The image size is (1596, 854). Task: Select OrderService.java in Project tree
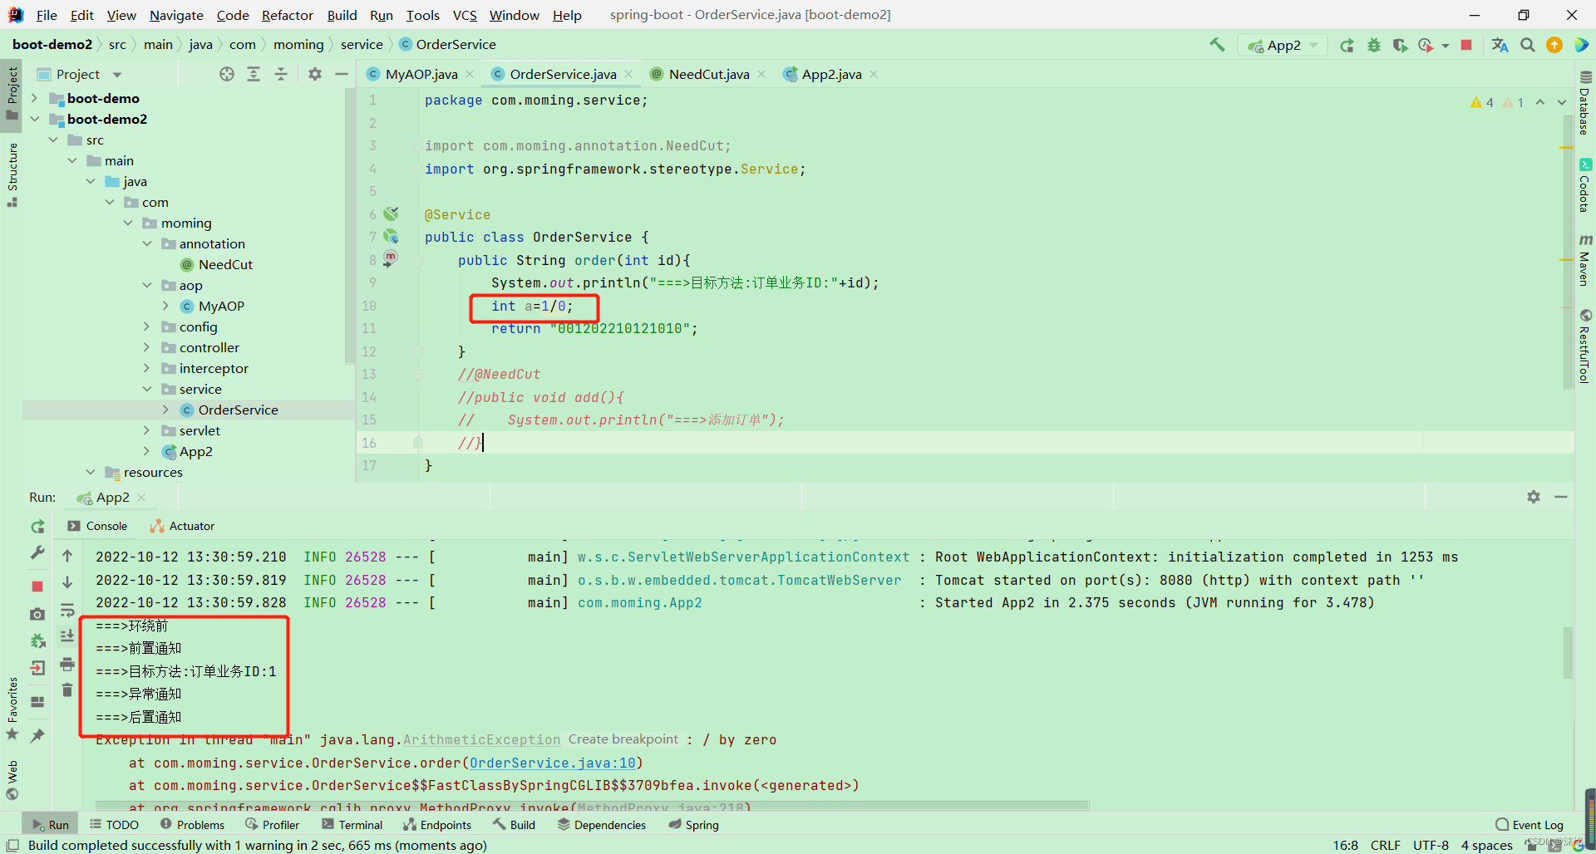point(239,409)
